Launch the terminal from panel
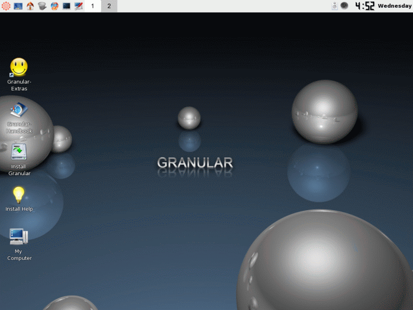Image resolution: width=413 pixels, height=310 pixels. click(x=67, y=6)
